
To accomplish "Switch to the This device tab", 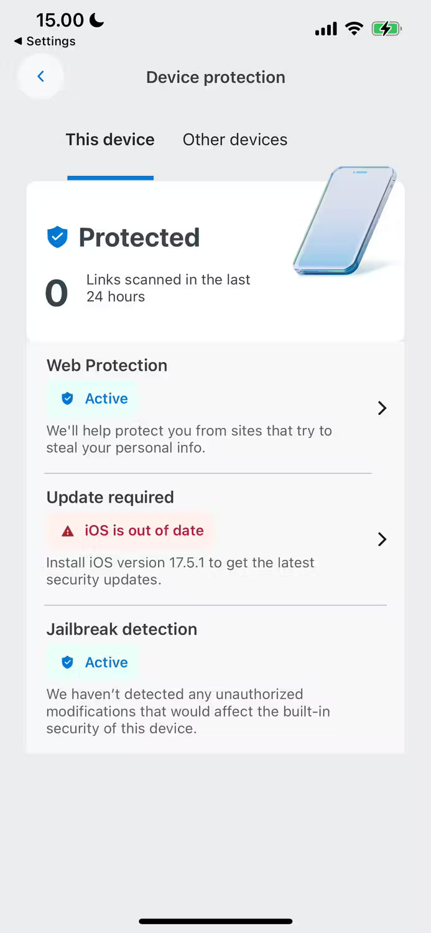I will pos(110,139).
